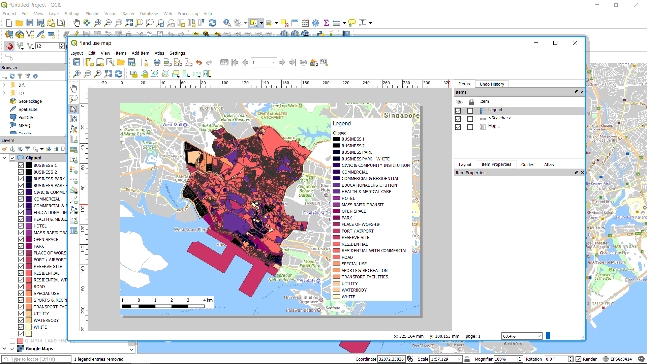Click Zoom Full layout icon

(109, 74)
